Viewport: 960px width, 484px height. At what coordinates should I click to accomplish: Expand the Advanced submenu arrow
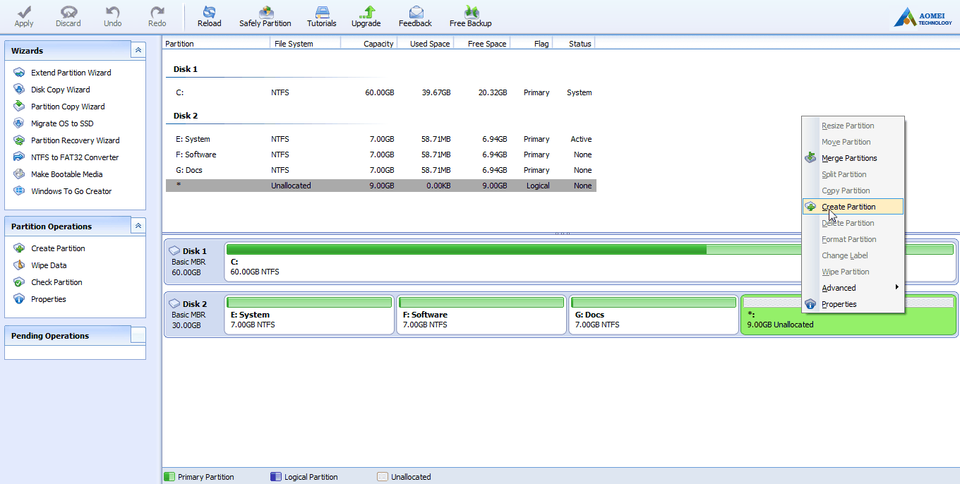tap(897, 287)
